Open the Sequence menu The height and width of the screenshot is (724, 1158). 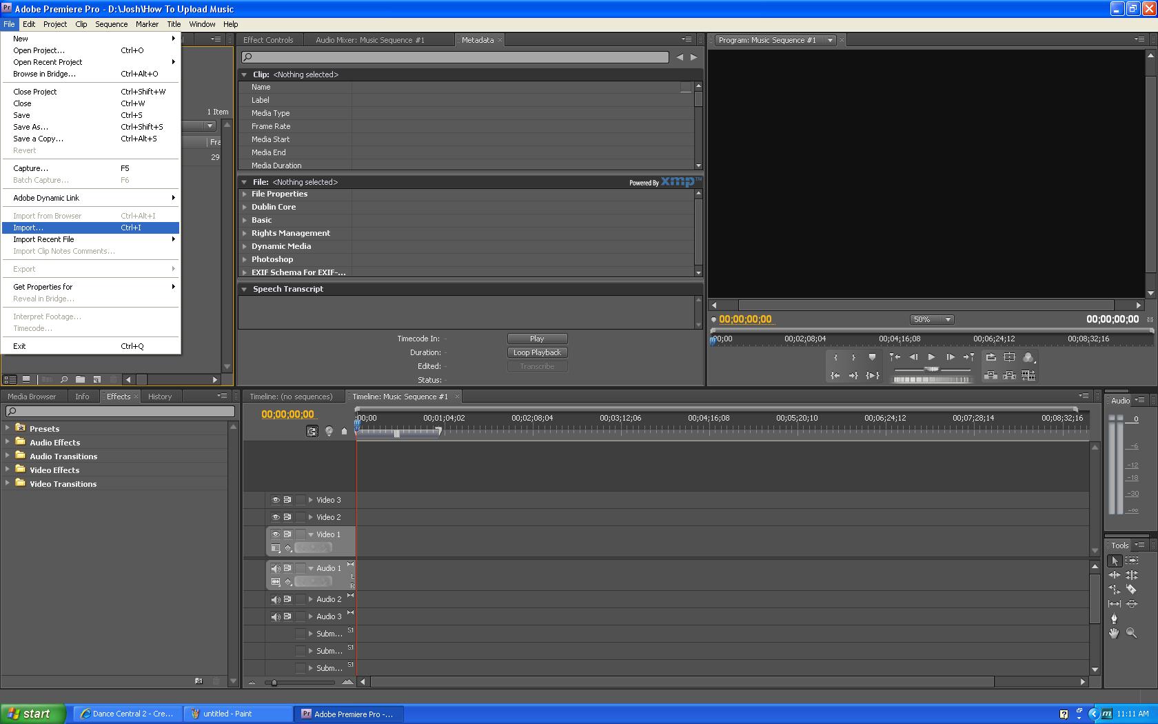pyautogui.click(x=111, y=24)
